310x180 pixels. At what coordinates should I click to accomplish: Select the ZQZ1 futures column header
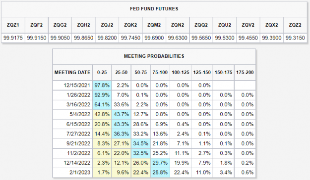[13, 25]
